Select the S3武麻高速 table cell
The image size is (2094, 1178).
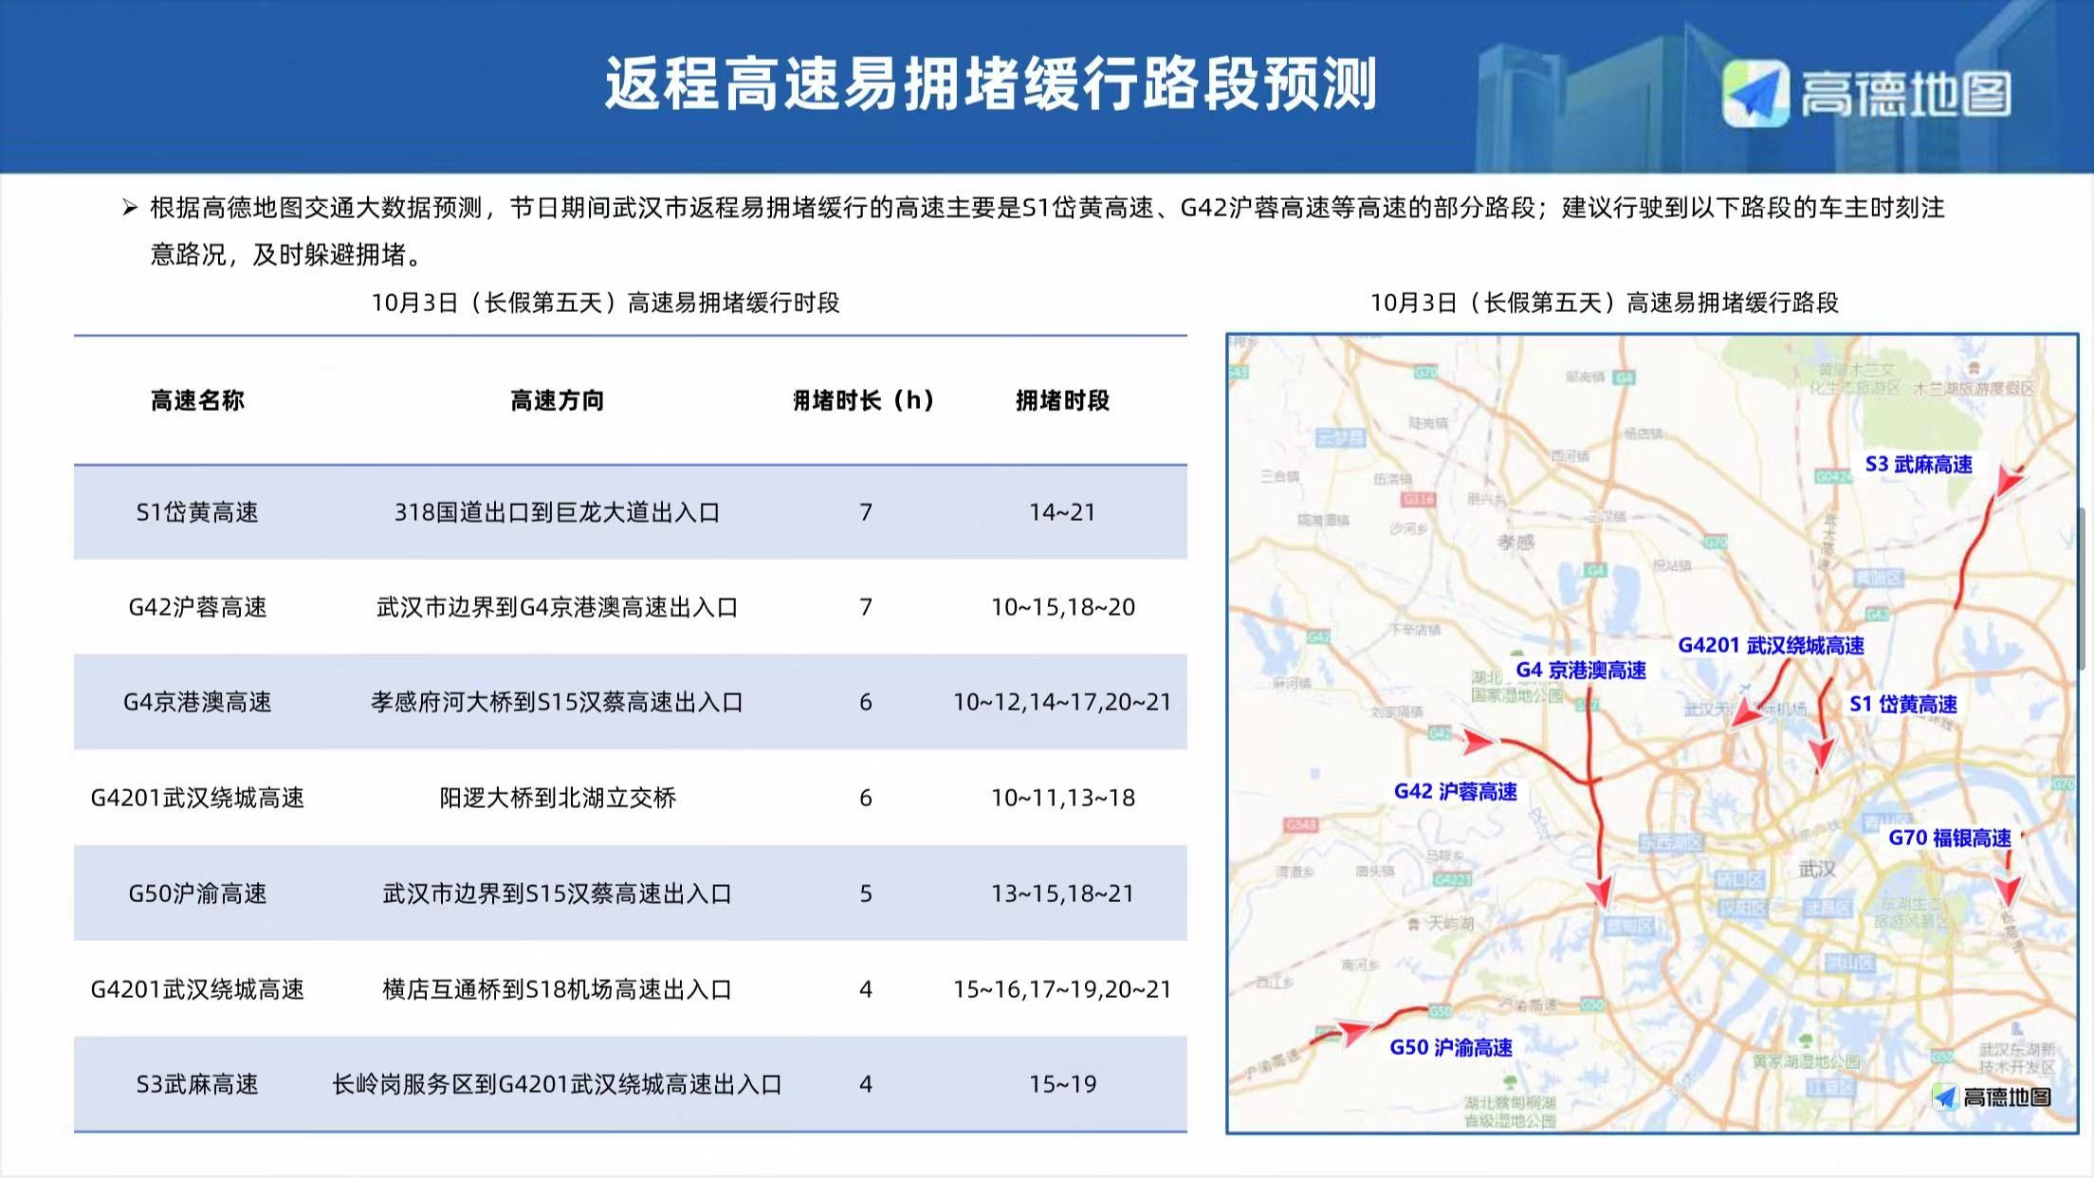tap(197, 1084)
